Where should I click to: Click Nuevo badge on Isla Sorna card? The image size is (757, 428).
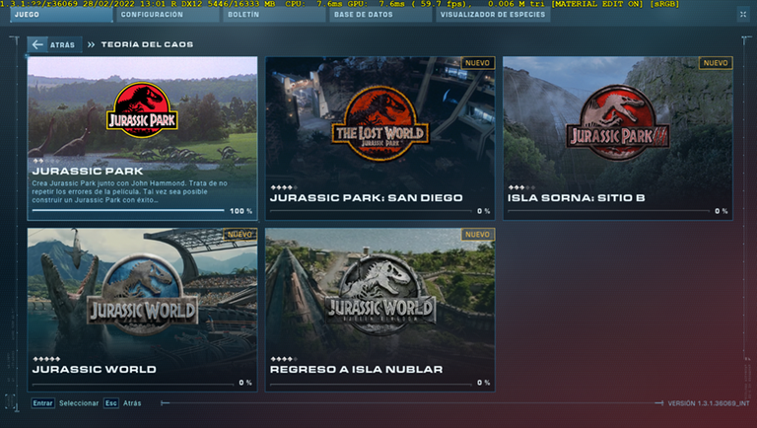[716, 63]
